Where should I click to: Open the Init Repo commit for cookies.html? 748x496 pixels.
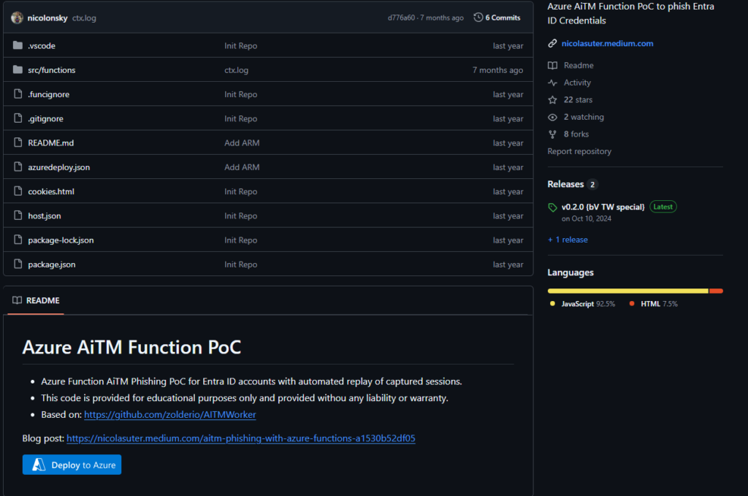tap(240, 191)
